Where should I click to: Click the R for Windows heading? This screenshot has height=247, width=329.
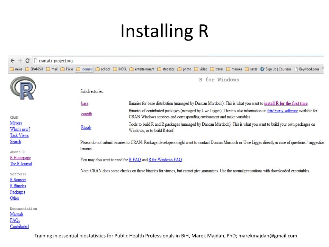[219, 80]
